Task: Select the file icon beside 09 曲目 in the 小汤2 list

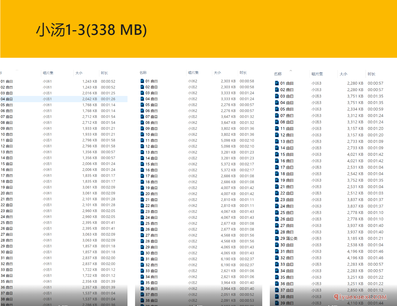Action: (x=142, y=128)
